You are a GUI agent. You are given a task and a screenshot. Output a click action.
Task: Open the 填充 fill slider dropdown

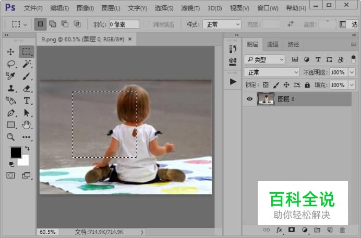tap(352, 85)
